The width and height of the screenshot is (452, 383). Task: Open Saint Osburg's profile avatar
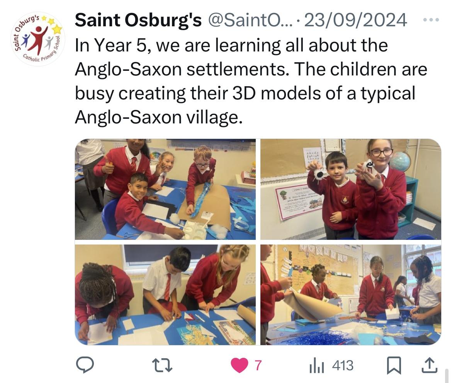tap(38, 39)
